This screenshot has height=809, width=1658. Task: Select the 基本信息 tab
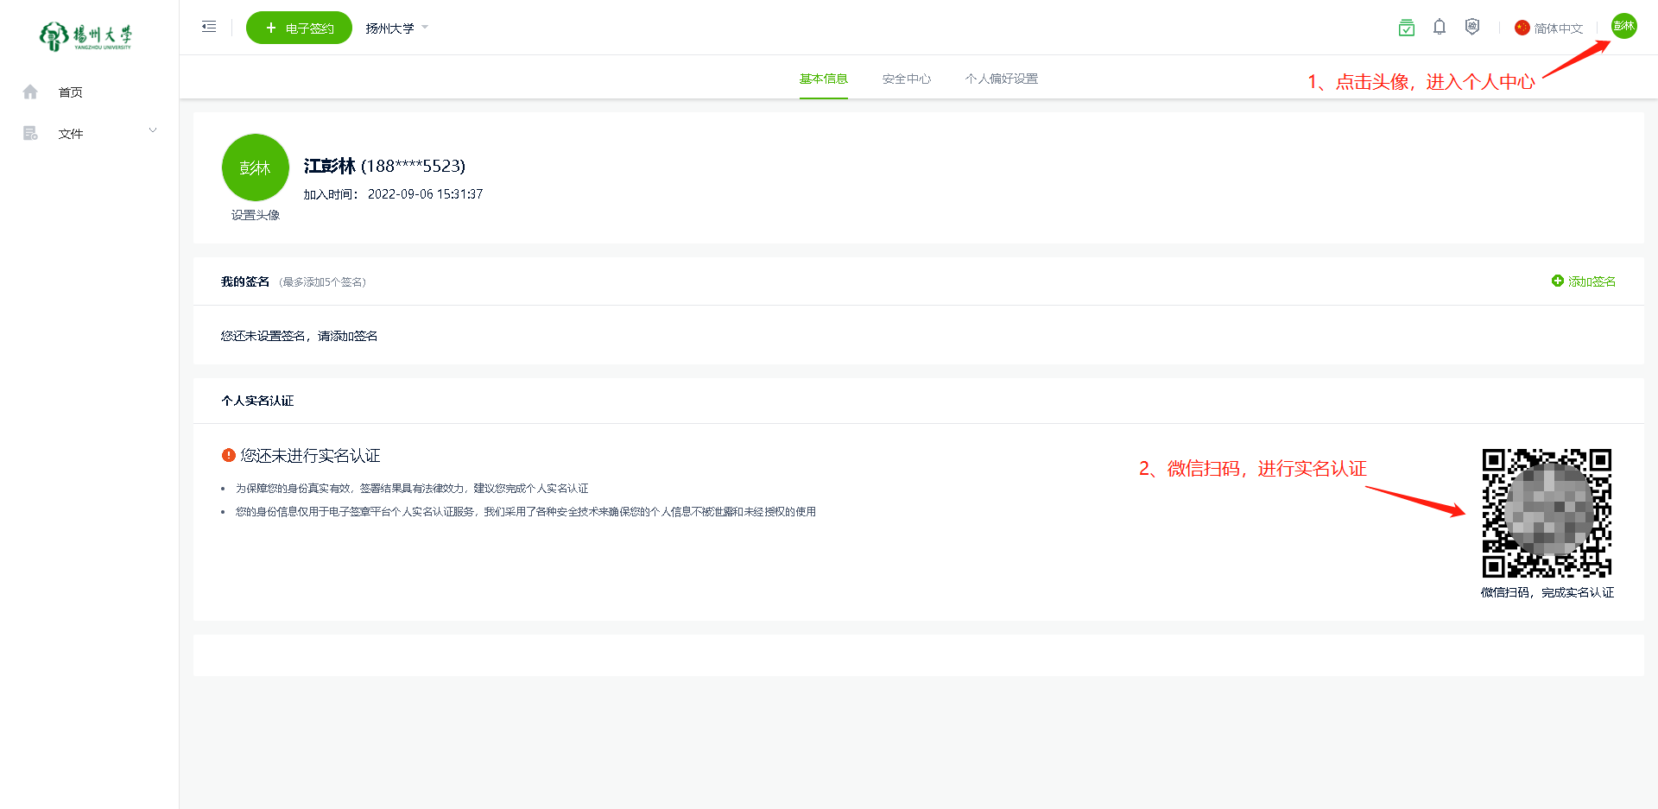tap(823, 79)
